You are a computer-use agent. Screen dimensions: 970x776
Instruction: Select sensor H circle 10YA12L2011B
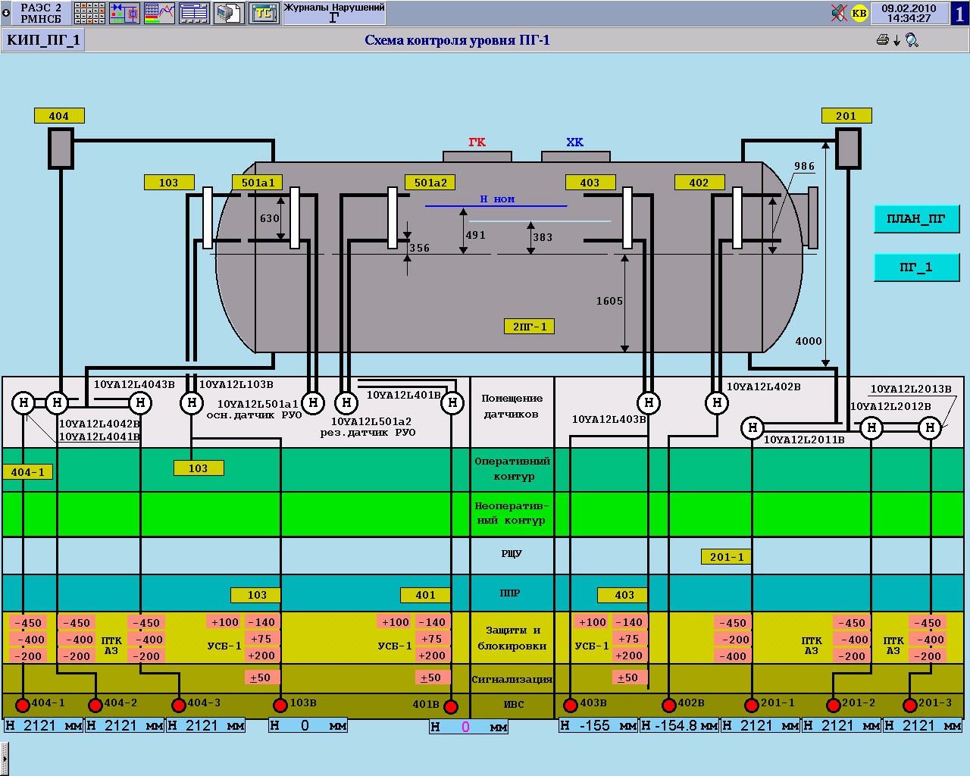pyautogui.click(x=752, y=428)
